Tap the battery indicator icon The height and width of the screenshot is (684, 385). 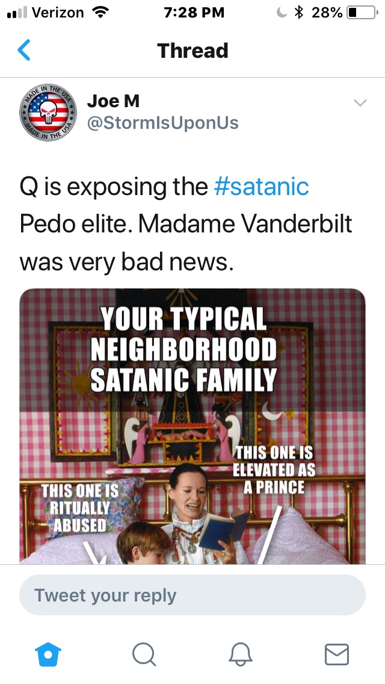pos(361,12)
